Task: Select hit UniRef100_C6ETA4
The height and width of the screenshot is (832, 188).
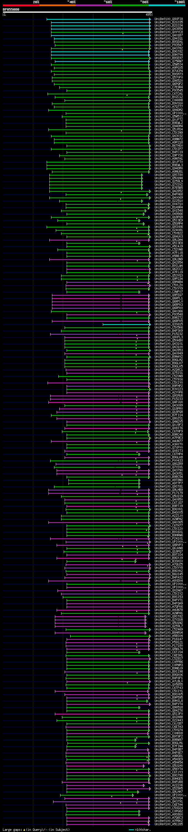Action: (168, 805)
